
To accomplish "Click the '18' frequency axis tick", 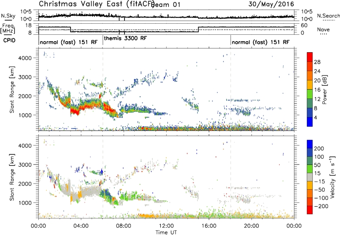I will pyautogui.click(x=28, y=25).
